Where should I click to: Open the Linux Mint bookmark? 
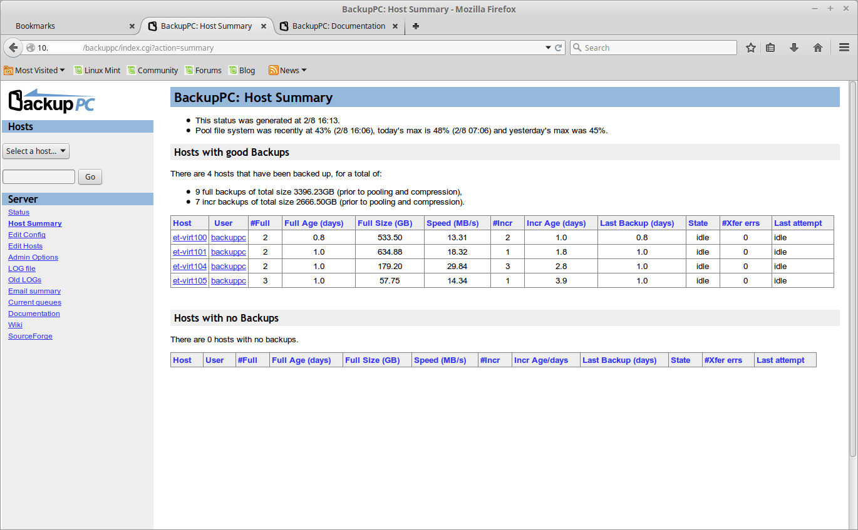click(97, 70)
